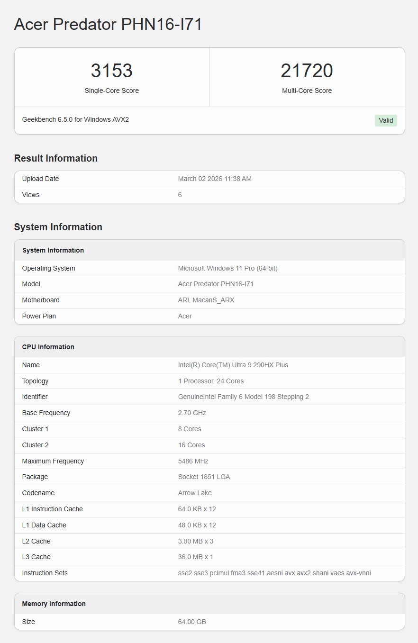Viewport: 418px width, 643px height.
Task: Select the Upload Date row
Action: pyautogui.click(x=209, y=179)
